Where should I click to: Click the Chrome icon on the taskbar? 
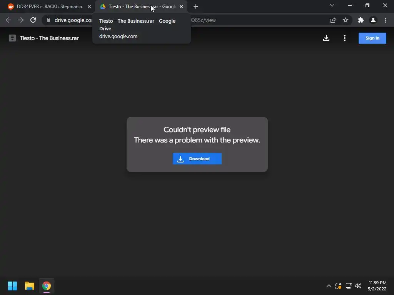[47, 286]
